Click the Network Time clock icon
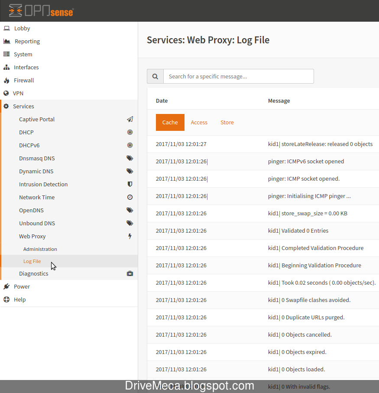This screenshot has width=379, height=393. tap(130, 197)
